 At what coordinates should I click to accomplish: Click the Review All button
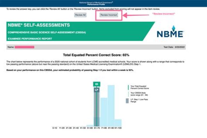click(x=80, y=15)
